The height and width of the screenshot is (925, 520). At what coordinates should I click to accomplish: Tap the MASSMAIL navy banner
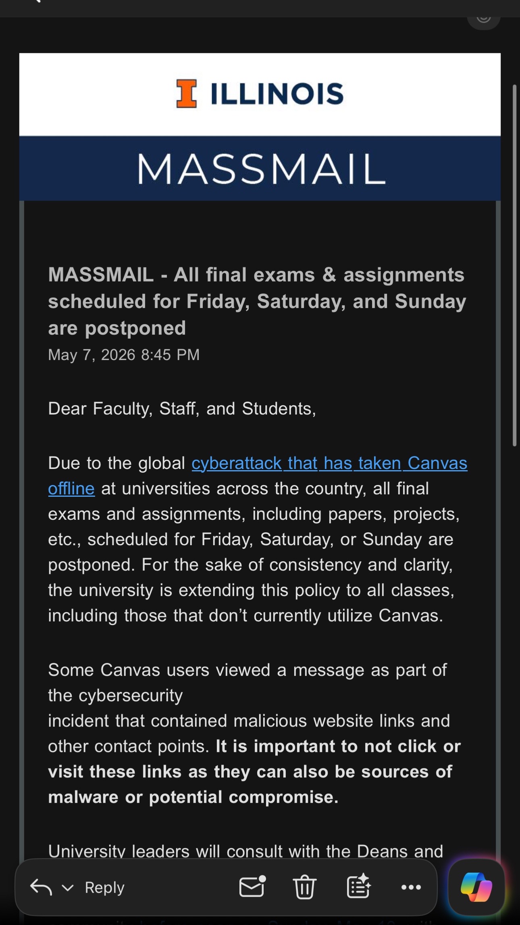[x=260, y=168]
